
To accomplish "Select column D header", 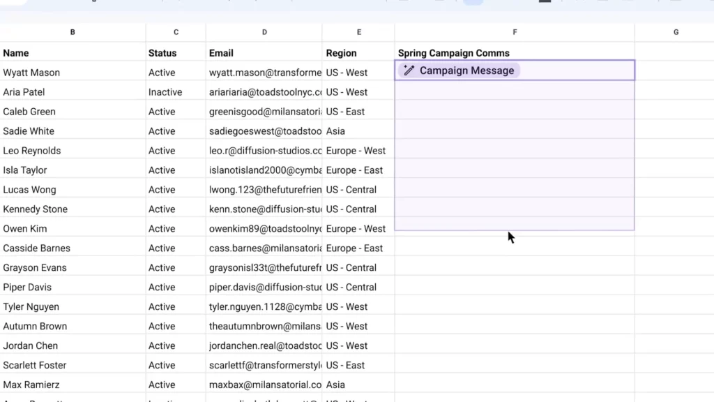I will [x=264, y=32].
